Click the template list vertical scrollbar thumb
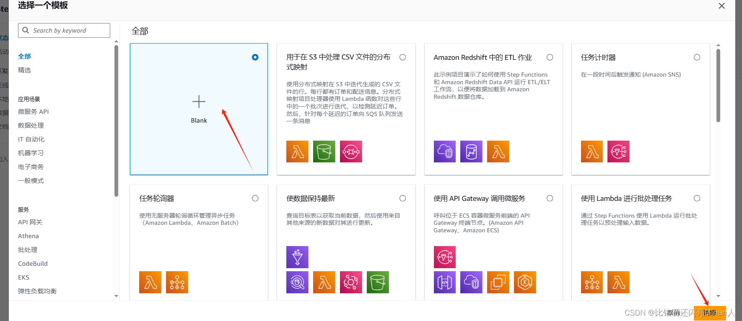The height and width of the screenshot is (321, 742). [718, 86]
